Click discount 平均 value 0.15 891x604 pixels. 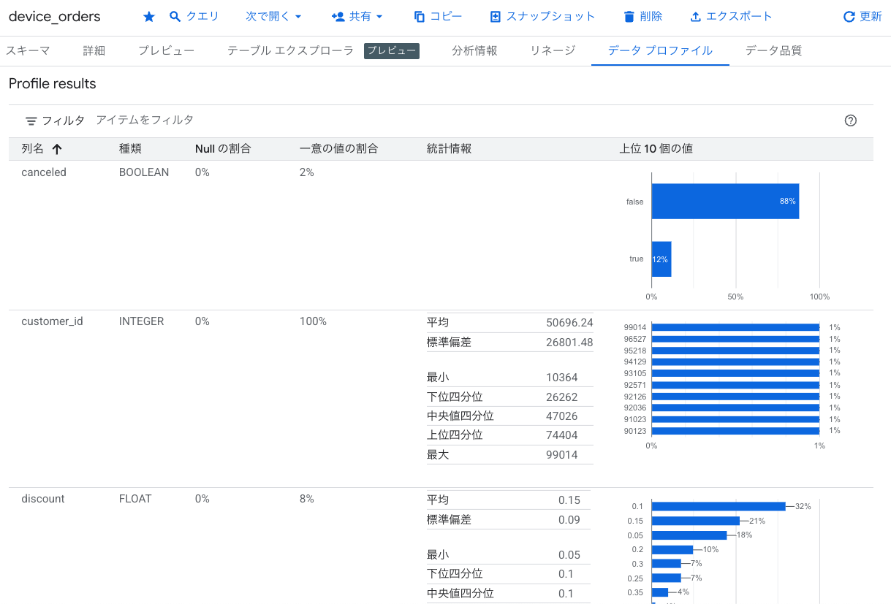tap(569, 500)
